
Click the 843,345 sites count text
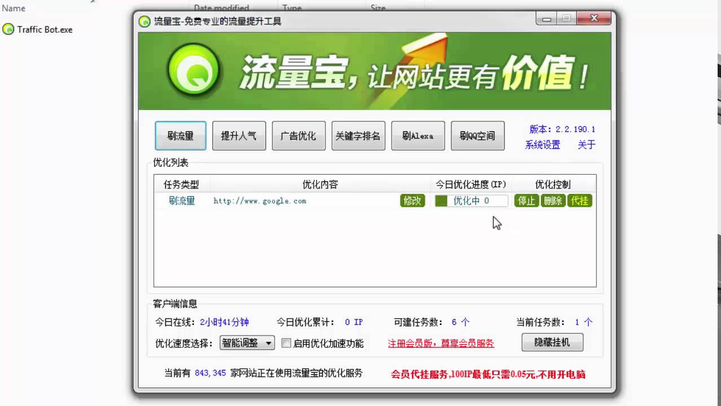click(x=210, y=373)
